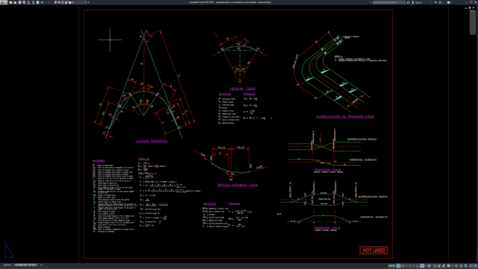Open the AutoCAD application menu button
The width and height of the screenshot is (478, 269).
click(3, 2)
